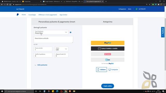
Task: Open yellow sticky notes taskbar icon
Action: 53,91
